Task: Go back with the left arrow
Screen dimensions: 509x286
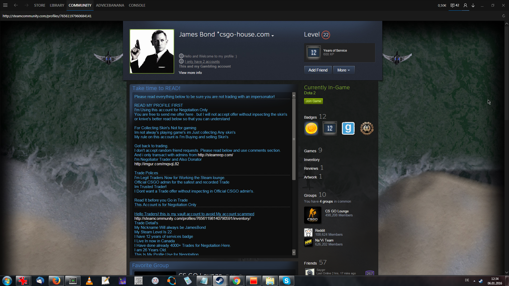Action: (16, 5)
